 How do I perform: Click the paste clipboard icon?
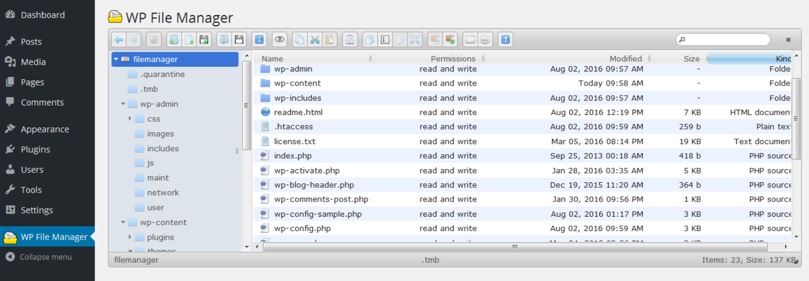pos(329,39)
